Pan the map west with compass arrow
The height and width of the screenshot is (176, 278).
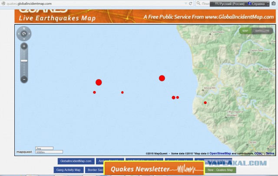point(19,34)
